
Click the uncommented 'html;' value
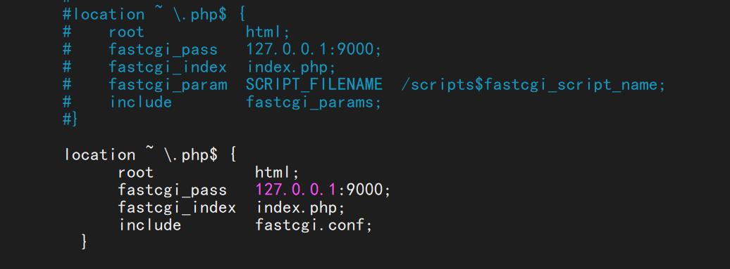tap(277, 173)
